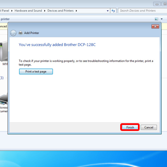Close the Add Printer dialog
The image size is (167, 167).
tap(155, 26)
